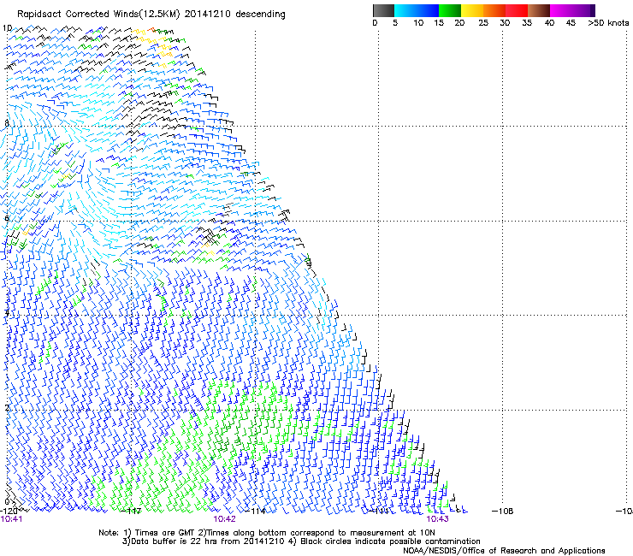
Task: Select the cyan-to-blue 5-15 knots legend segment
Action: (417, 10)
